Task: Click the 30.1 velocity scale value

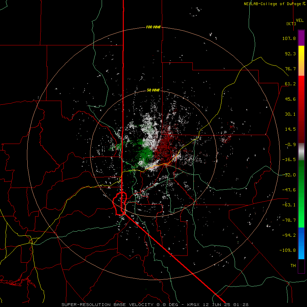Action: point(290,114)
